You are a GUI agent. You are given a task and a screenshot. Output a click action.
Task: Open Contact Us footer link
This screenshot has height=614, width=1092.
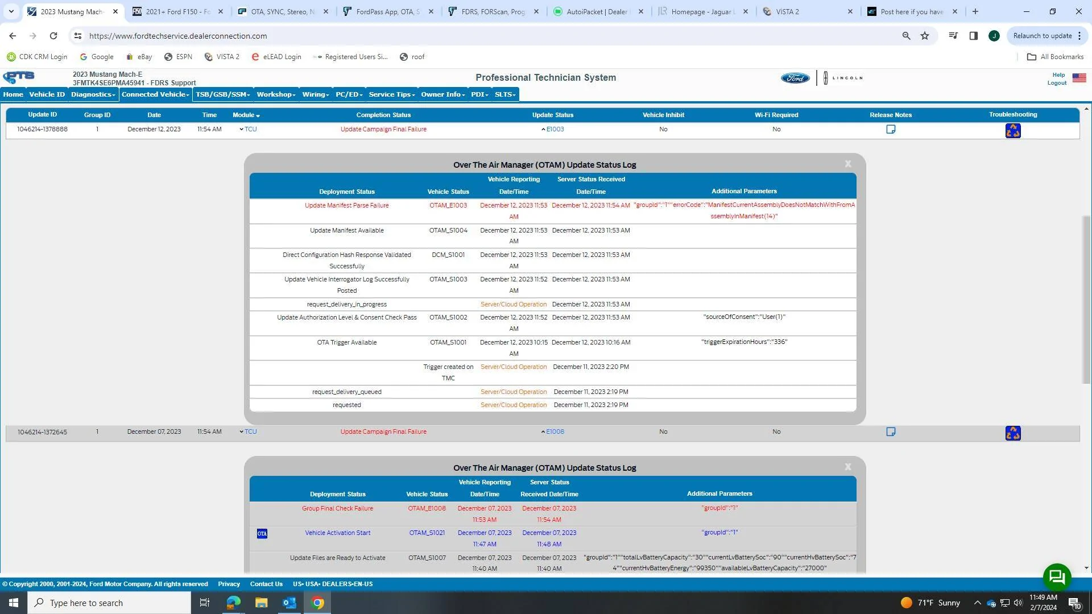[x=266, y=584]
